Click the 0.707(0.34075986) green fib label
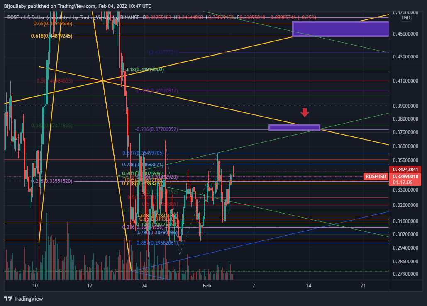427x306 pixels. click(x=143, y=174)
